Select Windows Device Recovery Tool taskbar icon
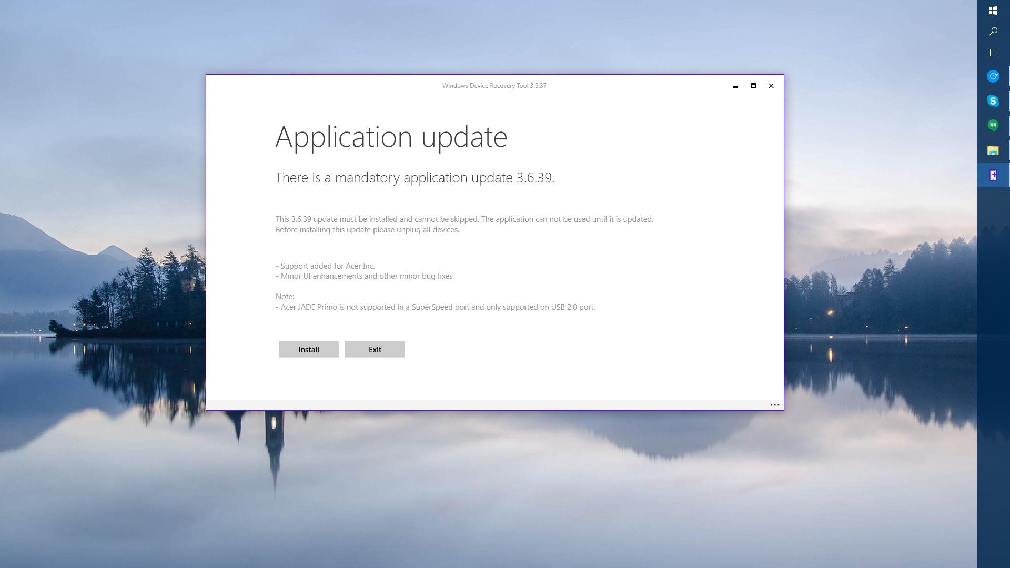 (993, 175)
